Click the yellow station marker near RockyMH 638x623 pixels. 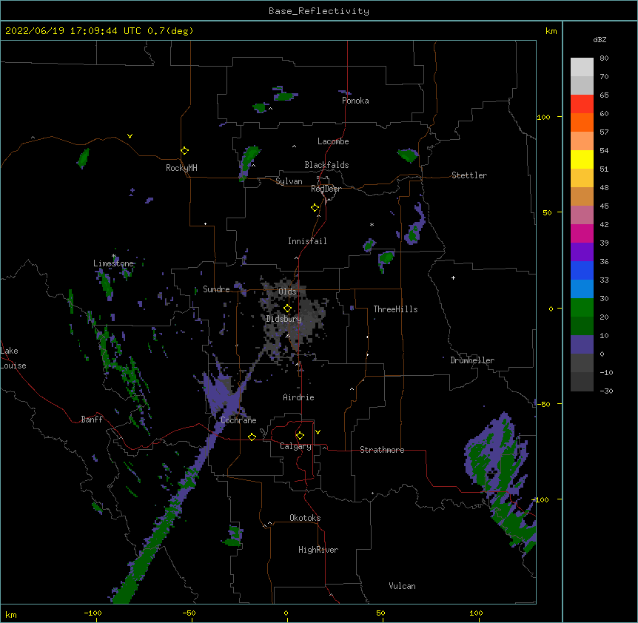coord(185,151)
